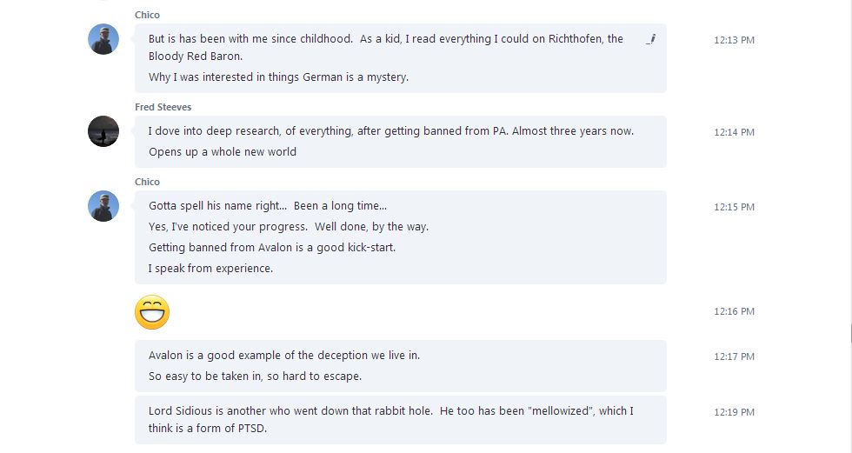Select the 'Avalon is a good example' message
This screenshot has width=852, height=453.
pos(284,356)
